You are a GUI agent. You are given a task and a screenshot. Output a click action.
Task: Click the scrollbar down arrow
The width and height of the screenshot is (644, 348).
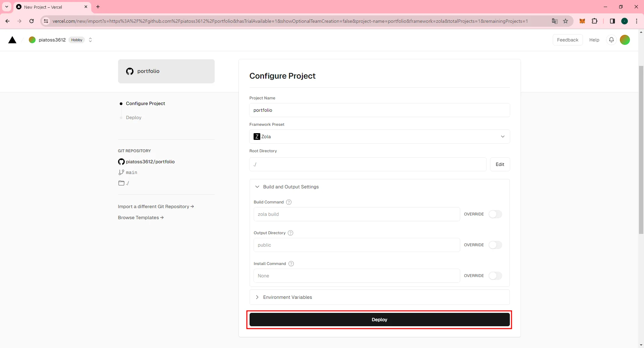click(x=641, y=345)
